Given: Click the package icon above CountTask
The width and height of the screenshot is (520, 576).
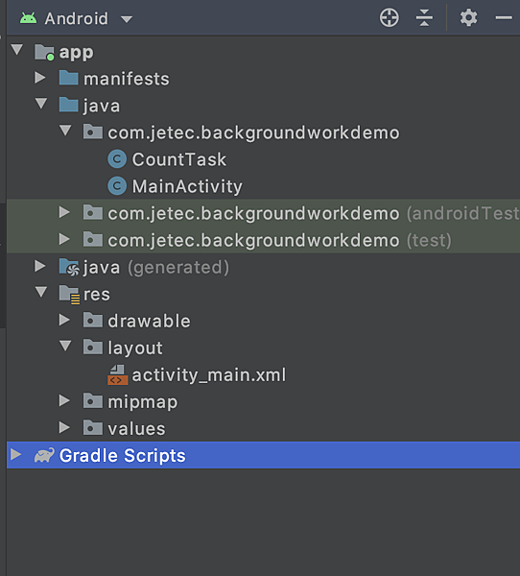Looking at the screenshot, I should coord(92,132).
